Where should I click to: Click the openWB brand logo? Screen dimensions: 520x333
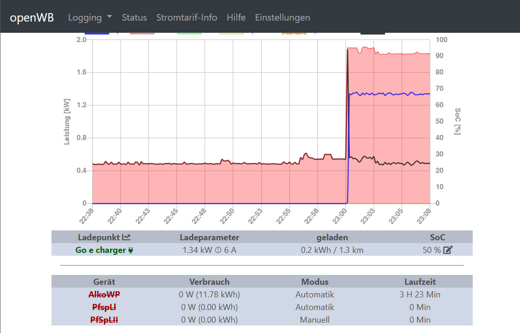point(32,18)
